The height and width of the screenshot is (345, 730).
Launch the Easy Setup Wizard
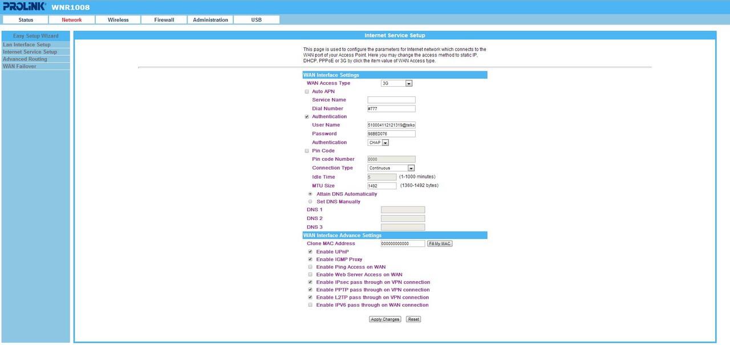[x=36, y=36]
